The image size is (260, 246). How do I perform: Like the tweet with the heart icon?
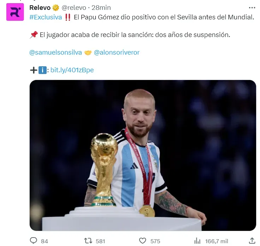pyautogui.click(x=142, y=241)
